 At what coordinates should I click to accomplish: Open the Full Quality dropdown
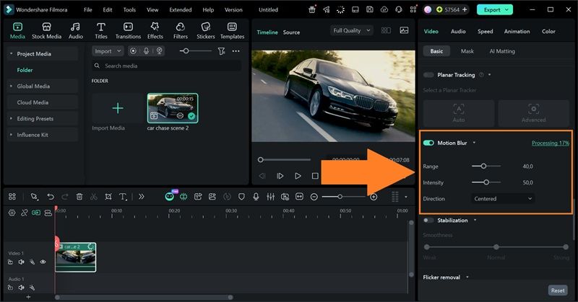point(352,30)
